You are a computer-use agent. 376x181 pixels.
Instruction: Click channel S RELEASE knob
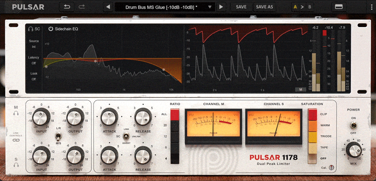pos(143,155)
